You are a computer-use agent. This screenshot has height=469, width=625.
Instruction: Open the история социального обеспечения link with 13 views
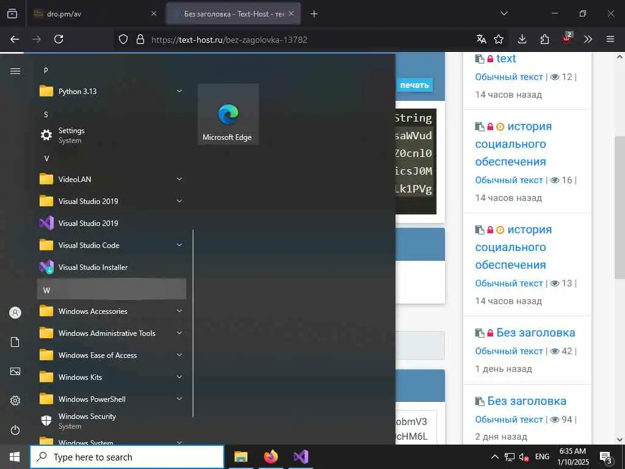[x=514, y=247]
